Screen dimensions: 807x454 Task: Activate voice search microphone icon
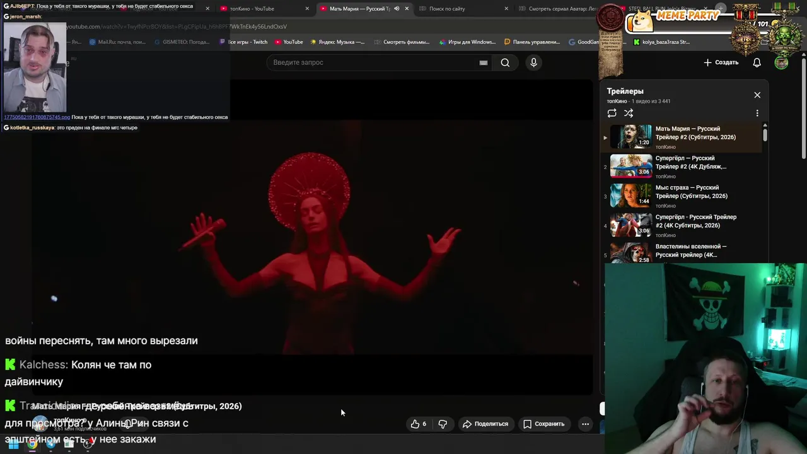point(533,62)
